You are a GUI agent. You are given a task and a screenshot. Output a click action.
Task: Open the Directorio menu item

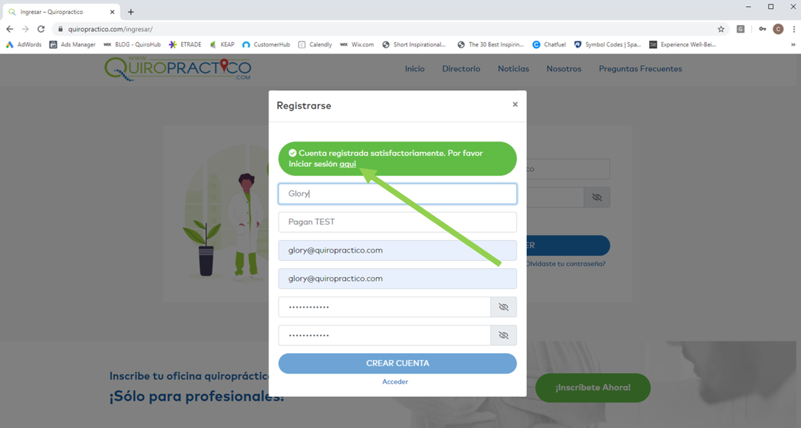(461, 69)
